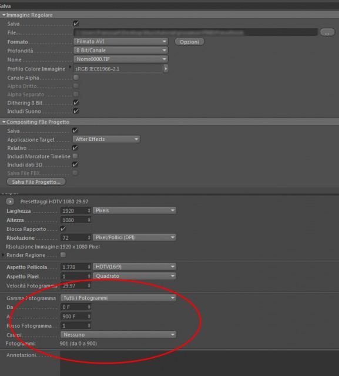Open the Opzioni format options
The height and width of the screenshot is (376, 339).
189,42
